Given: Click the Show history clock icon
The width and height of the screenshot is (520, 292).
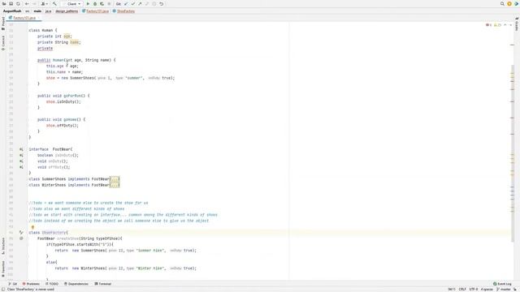Looking at the screenshot, I should click(x=154, y=3).
